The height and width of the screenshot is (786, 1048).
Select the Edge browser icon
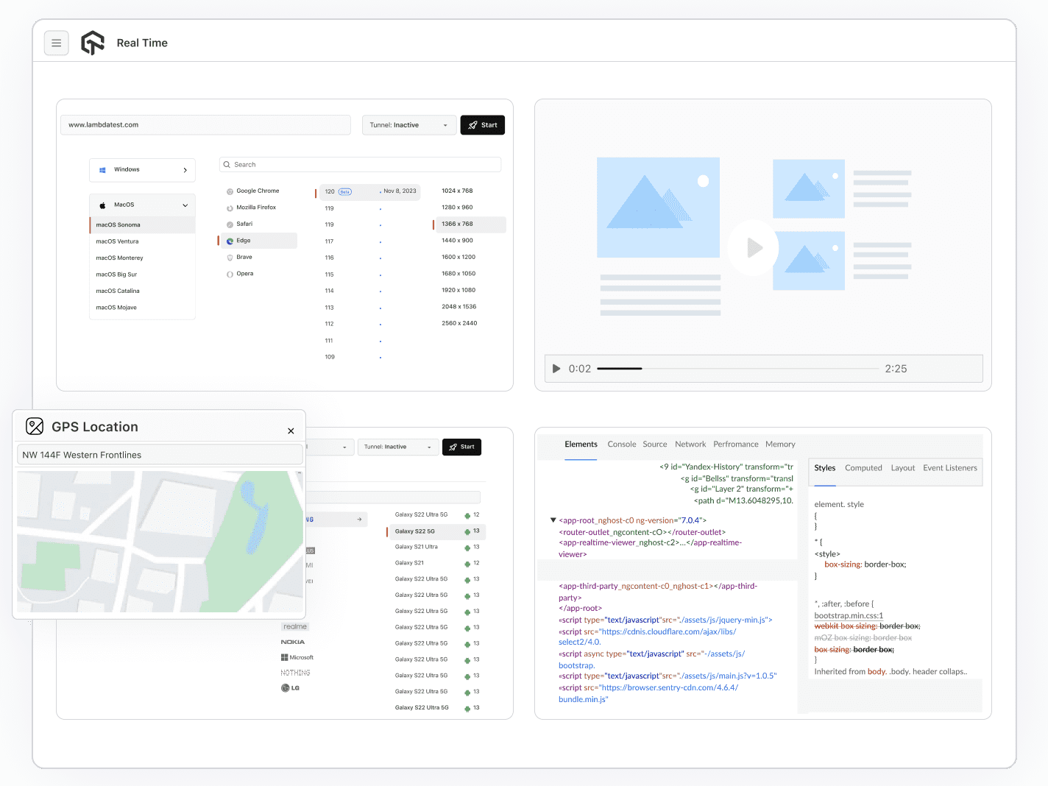point(230,241)
